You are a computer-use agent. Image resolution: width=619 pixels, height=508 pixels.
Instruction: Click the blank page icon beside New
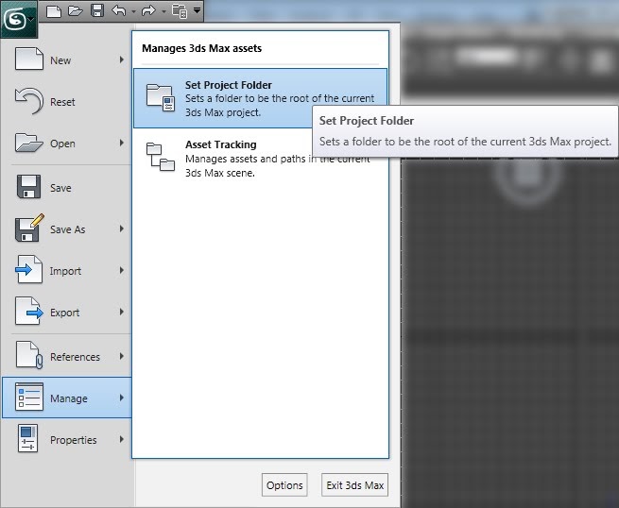tap(28, 59)
